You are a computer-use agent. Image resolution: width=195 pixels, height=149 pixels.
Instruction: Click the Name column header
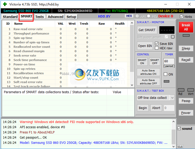click(33, 24)
